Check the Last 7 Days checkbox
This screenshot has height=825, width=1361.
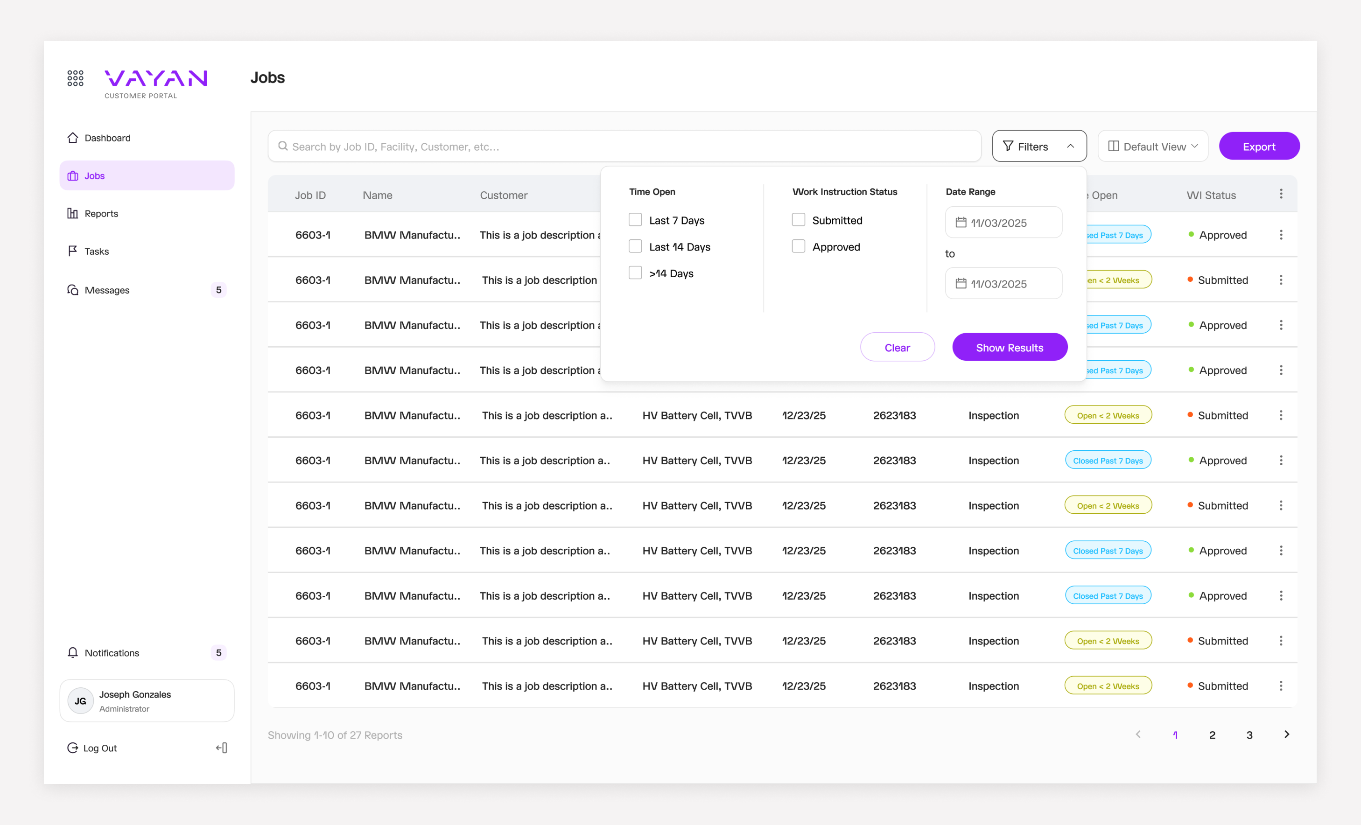pyautogui.click(x=635, y=220)
